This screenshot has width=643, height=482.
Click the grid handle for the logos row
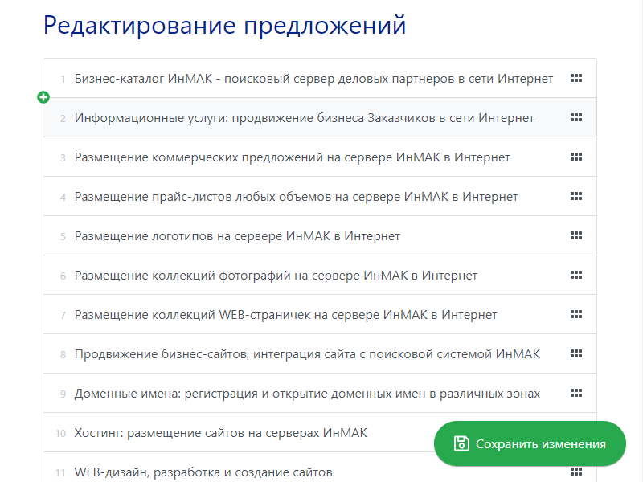tap(575, 236)
